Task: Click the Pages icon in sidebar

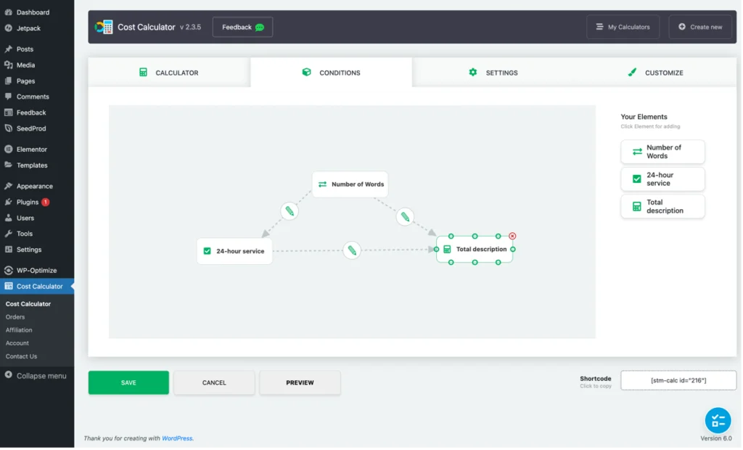Action: click(x=9, y=81)
